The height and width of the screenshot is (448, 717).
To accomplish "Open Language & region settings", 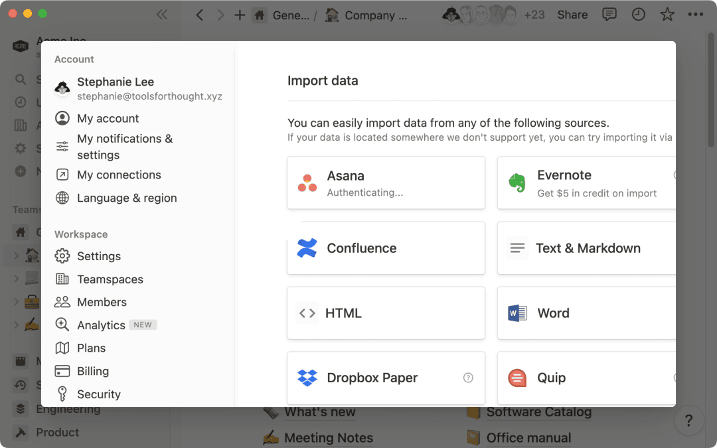I will coord(127,198).
